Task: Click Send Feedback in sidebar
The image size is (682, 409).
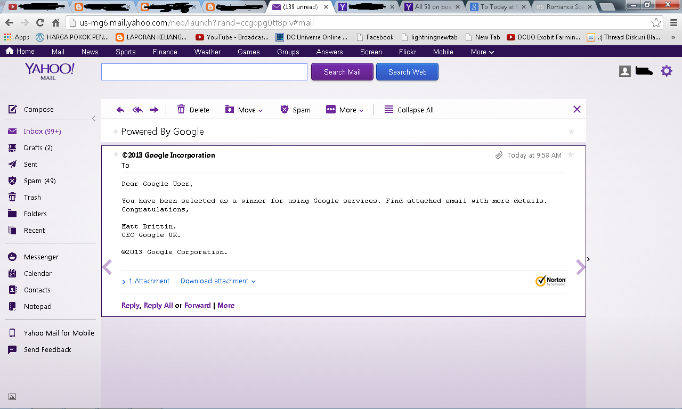Action: point(39,349)
